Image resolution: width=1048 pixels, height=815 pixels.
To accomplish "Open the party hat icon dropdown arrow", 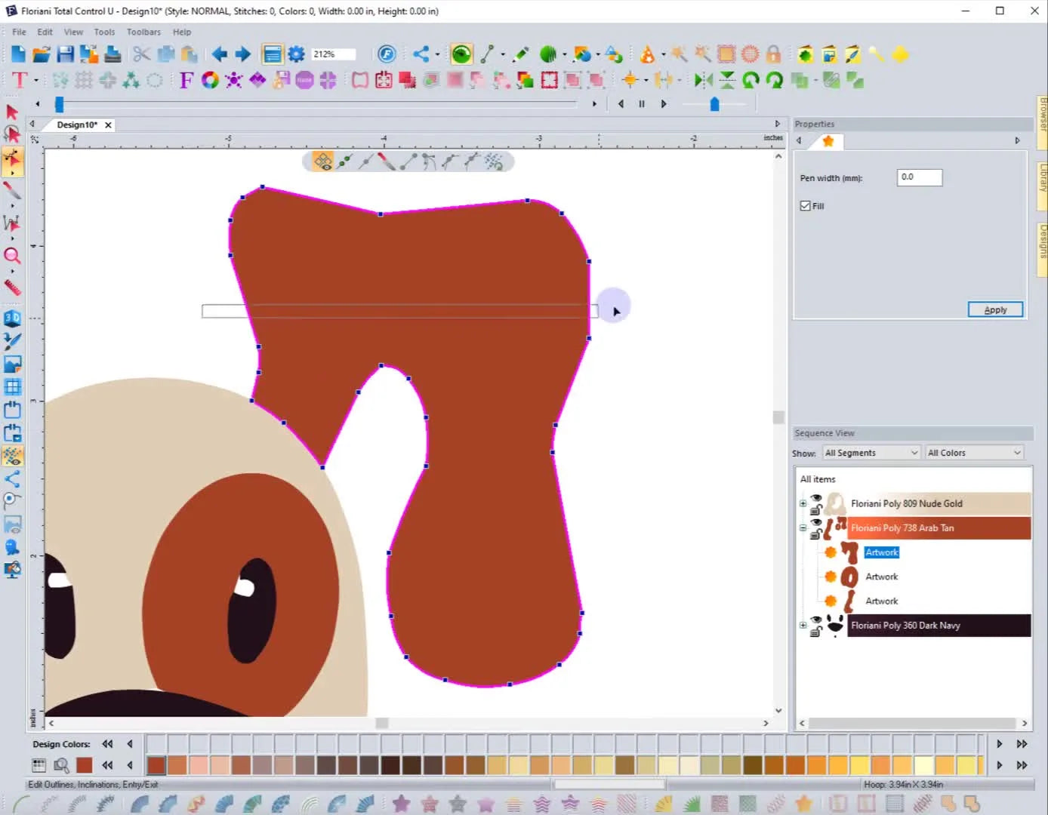I will 663,54.
